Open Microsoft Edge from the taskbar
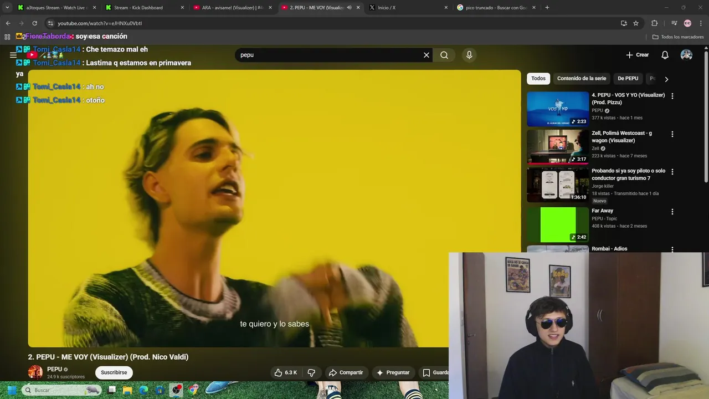This screenshot has height=399, width=709. pos(143,390)
